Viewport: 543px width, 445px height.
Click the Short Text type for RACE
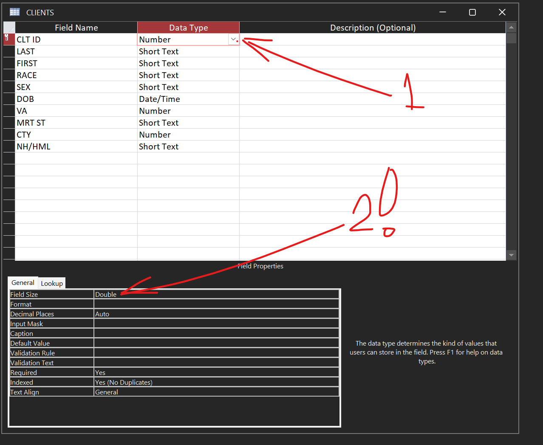click(x=188, y=75)
